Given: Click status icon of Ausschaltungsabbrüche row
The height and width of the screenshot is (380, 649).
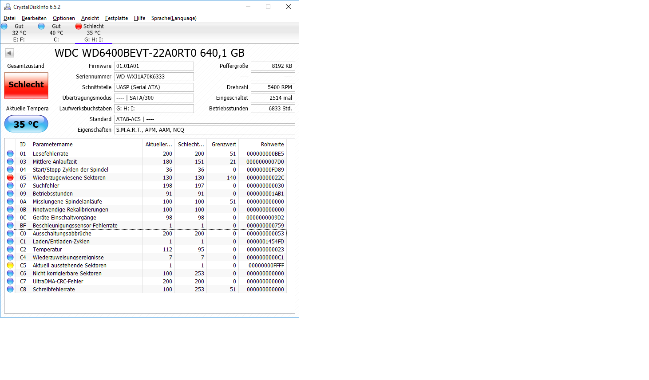Looking at the screenshot, I should pyautogui.click(x=10, y=233).
